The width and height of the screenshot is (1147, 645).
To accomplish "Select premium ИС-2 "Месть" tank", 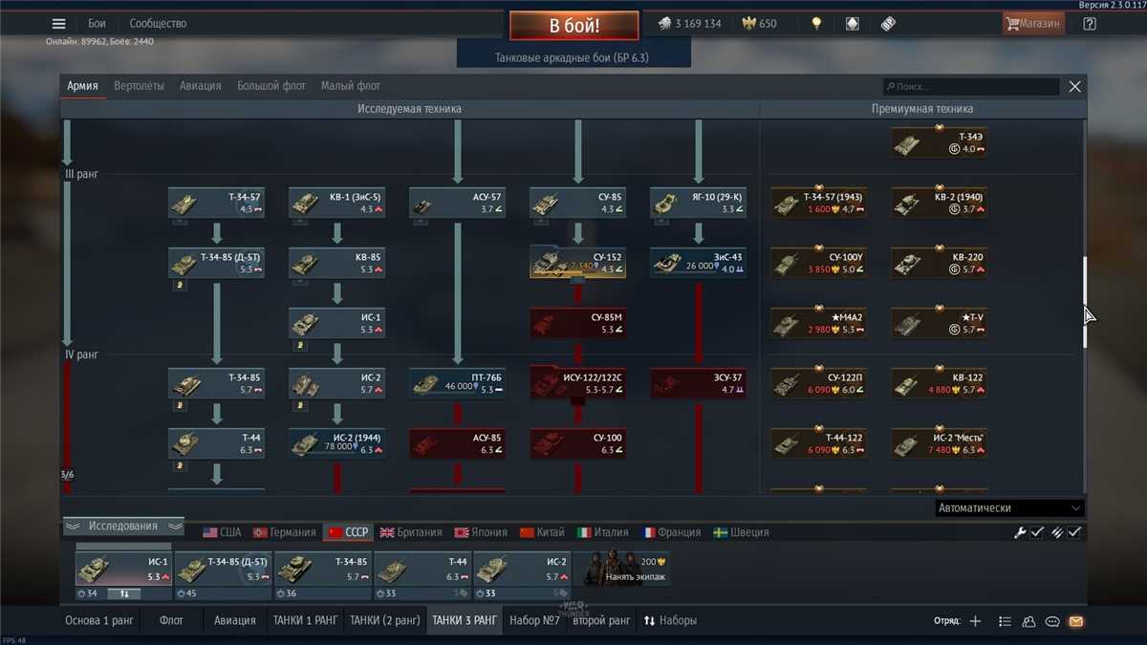I will (940, 443).
